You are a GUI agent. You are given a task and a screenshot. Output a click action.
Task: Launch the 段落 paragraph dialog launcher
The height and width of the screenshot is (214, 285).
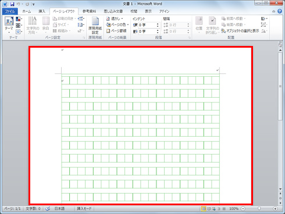(190, 38)
